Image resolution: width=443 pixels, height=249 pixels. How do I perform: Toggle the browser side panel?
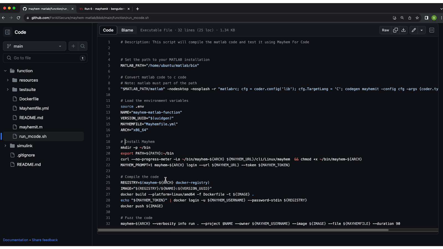tap(426, 18)
